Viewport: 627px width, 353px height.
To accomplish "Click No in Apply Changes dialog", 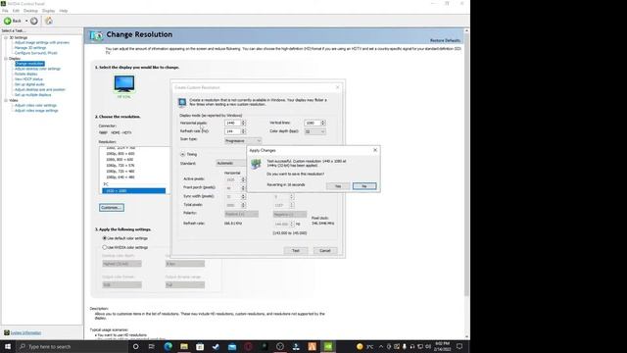I will click(x=364, y=186).
